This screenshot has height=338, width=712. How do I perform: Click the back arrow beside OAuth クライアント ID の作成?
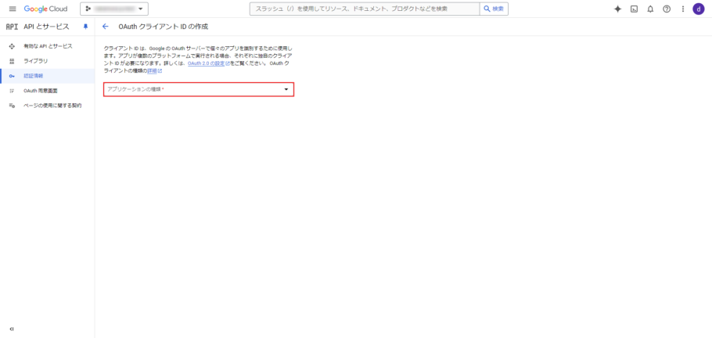(x=106, y=26)
